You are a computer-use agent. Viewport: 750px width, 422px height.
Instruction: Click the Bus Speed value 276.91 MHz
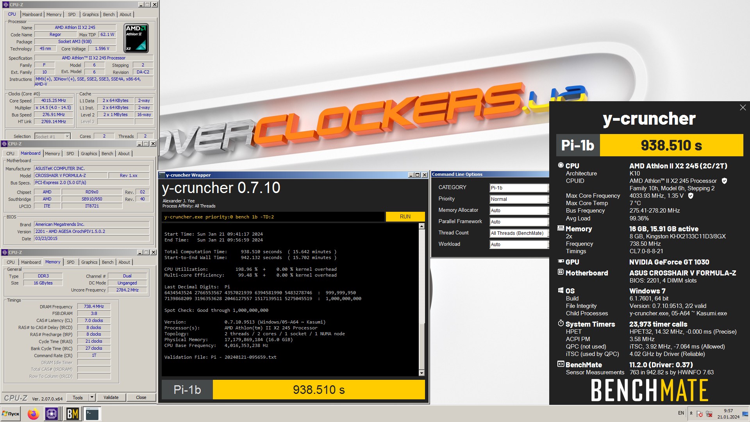pyautogui.click(x=54, y=114)
